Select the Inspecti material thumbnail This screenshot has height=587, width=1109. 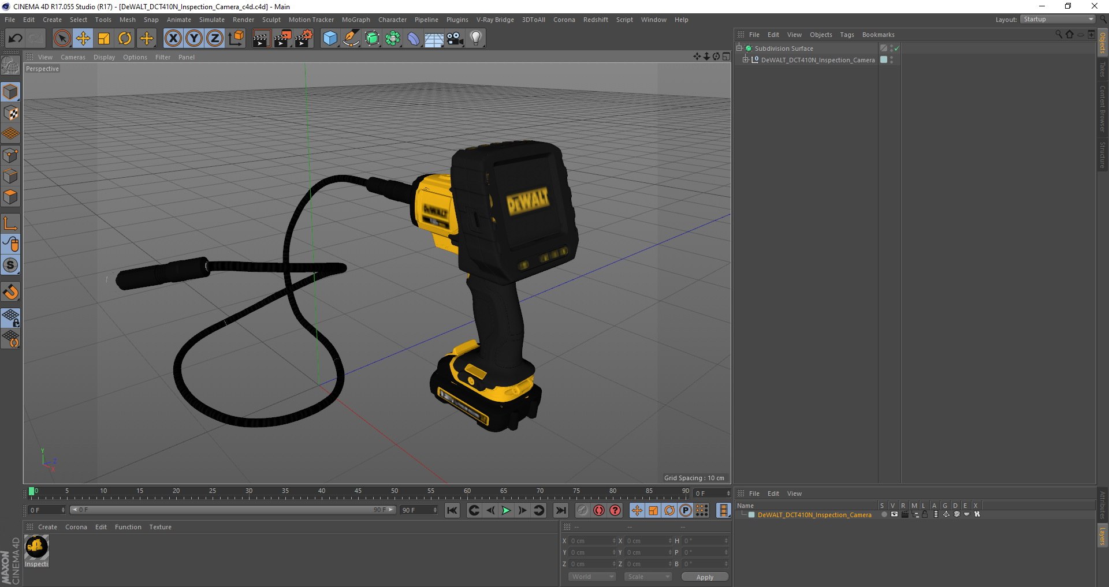point(36,551)
